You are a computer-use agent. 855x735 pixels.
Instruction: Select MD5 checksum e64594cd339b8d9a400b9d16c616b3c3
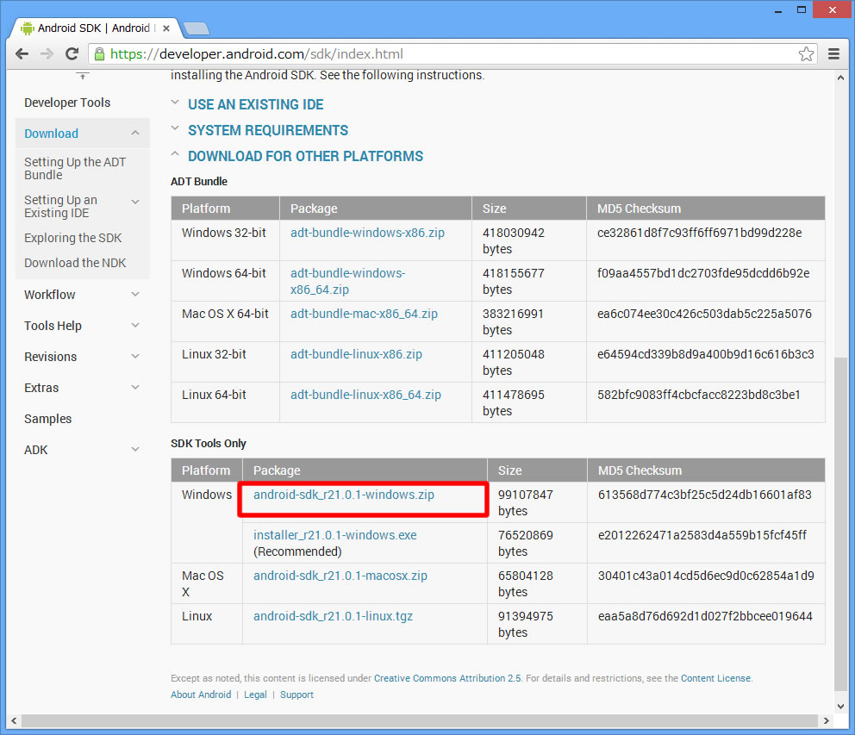[x=706, y=354]
